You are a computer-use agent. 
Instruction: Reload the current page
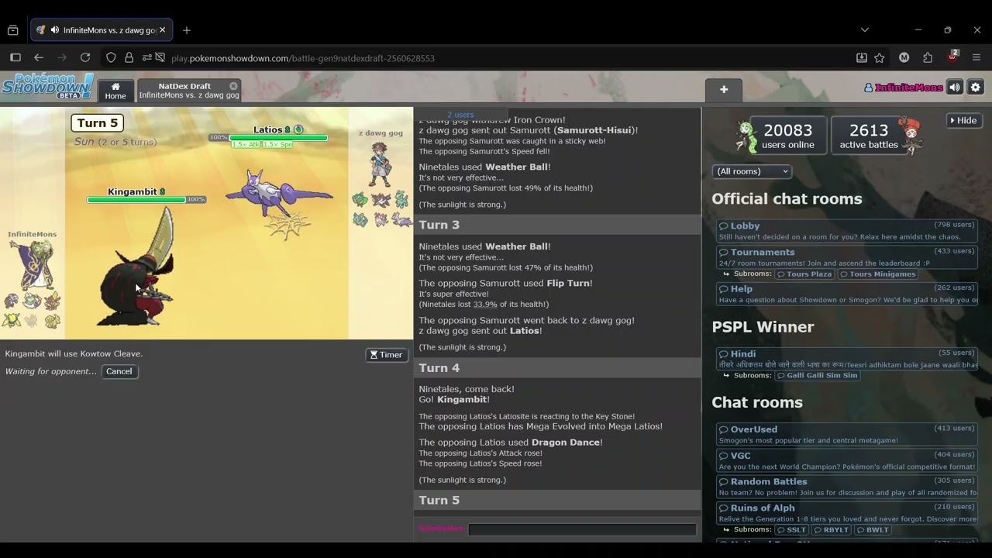pos(85,57)
